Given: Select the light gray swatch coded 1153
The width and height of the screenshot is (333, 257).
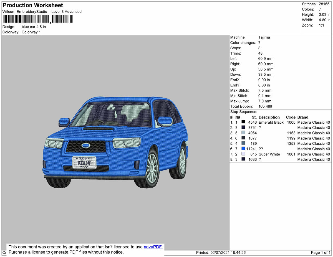Looking at the screenshot, I should click(x=243, y=133).
